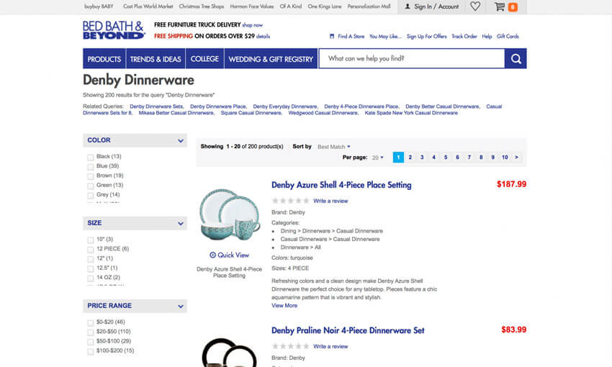The height and width of the screenshot is (367, 612).
Task: Click the Bed Bath & Beyond logo
Action: (x=114, y=30)
